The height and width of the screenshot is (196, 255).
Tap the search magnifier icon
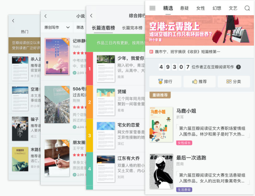(247, 8)
